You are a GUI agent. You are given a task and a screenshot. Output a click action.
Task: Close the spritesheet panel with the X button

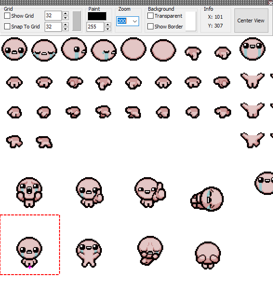pyautogui.click(x=270, y=3)
